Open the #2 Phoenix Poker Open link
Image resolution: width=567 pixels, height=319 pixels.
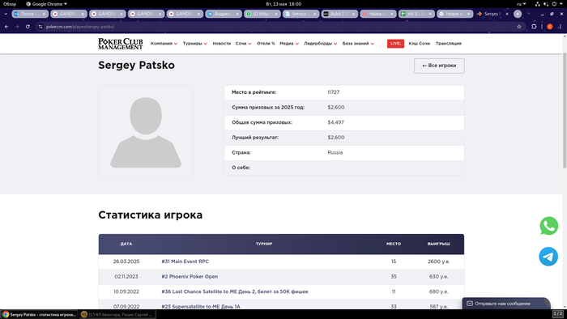click(190, 276)
